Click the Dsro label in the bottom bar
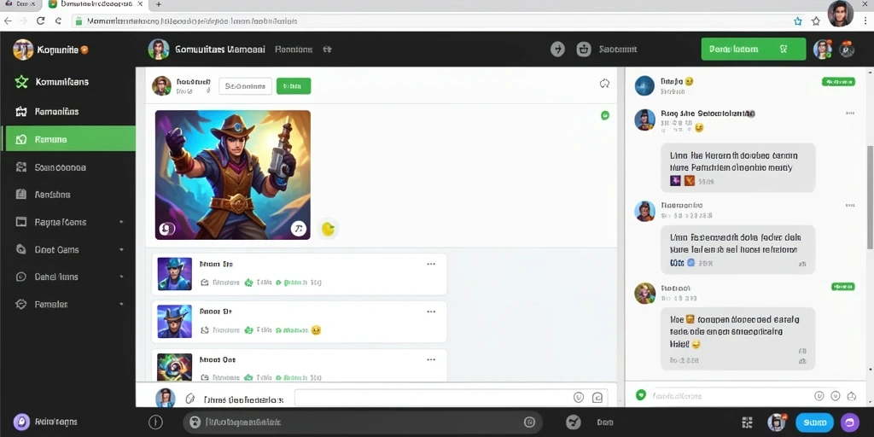This screenshot has height=437, width=874. point(605,422)
